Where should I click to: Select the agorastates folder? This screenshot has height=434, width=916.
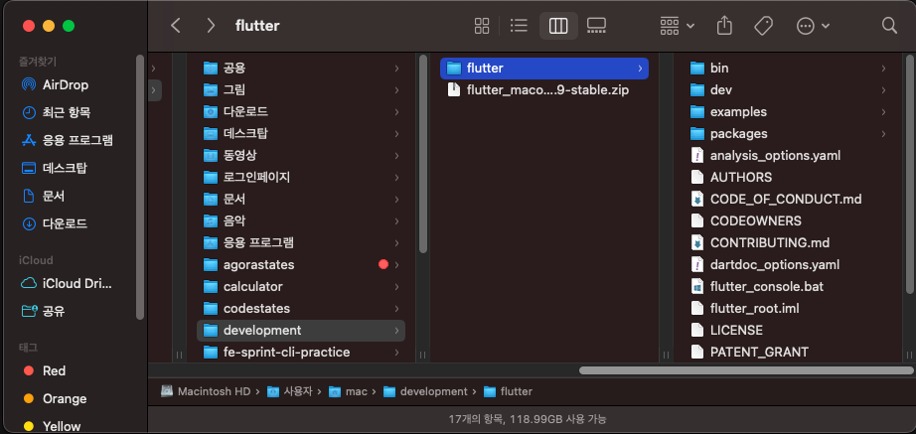tap(301, 264)
